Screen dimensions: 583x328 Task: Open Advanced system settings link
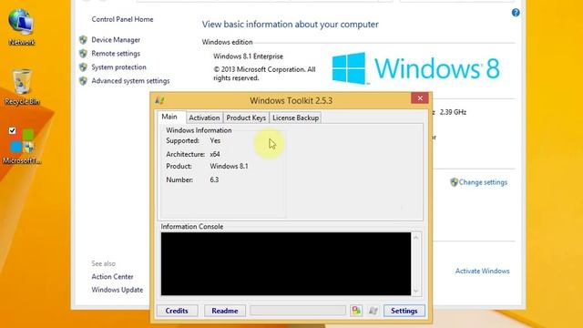point(130,81)
